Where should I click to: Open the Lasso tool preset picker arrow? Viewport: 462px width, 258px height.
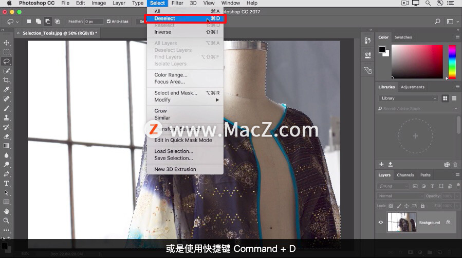pos(17,22)
